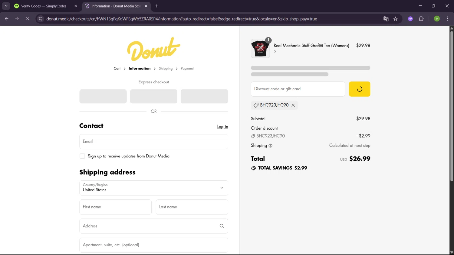
Task: Click the Shipping breadcrumb step
Action: pos(166,69)
